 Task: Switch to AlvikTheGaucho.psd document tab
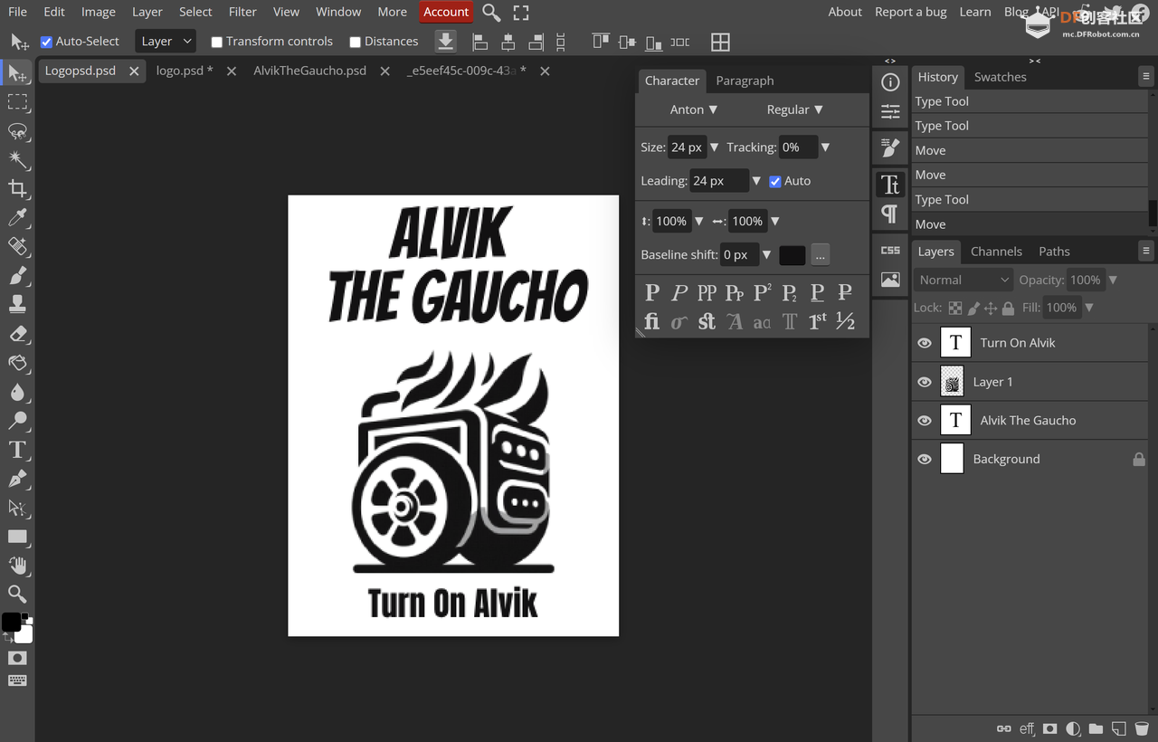coord(309,71)
